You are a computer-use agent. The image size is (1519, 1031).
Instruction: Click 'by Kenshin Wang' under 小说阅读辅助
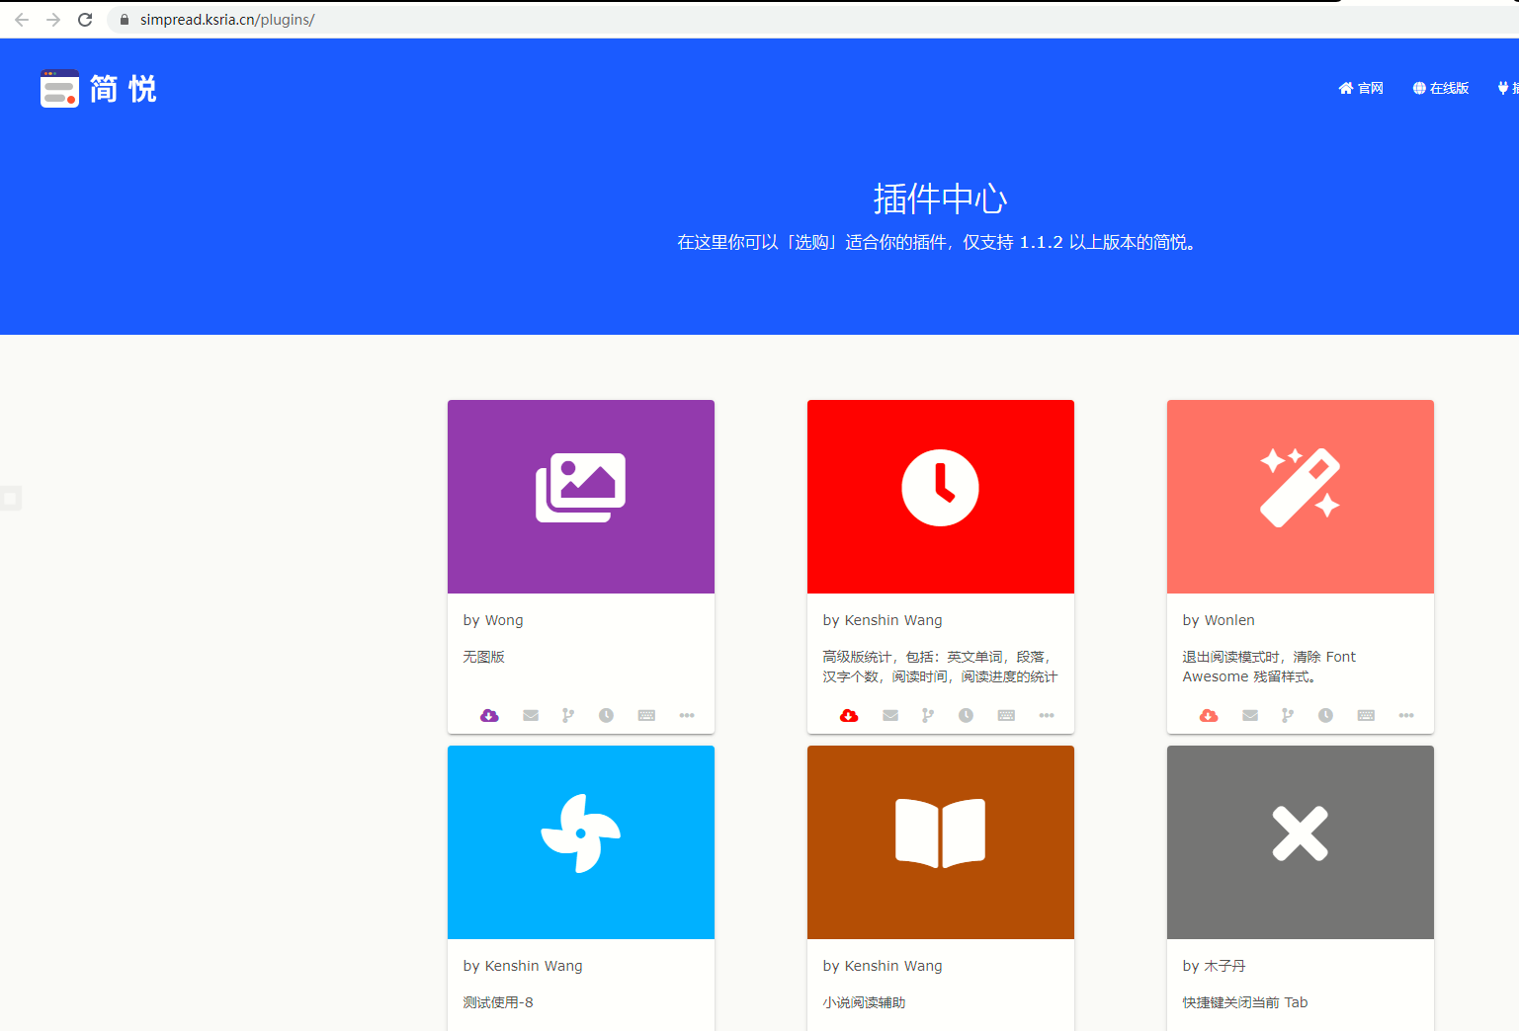[x=883, y=965]
